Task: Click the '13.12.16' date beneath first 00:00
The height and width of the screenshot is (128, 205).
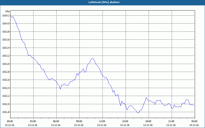Action: 9,125
